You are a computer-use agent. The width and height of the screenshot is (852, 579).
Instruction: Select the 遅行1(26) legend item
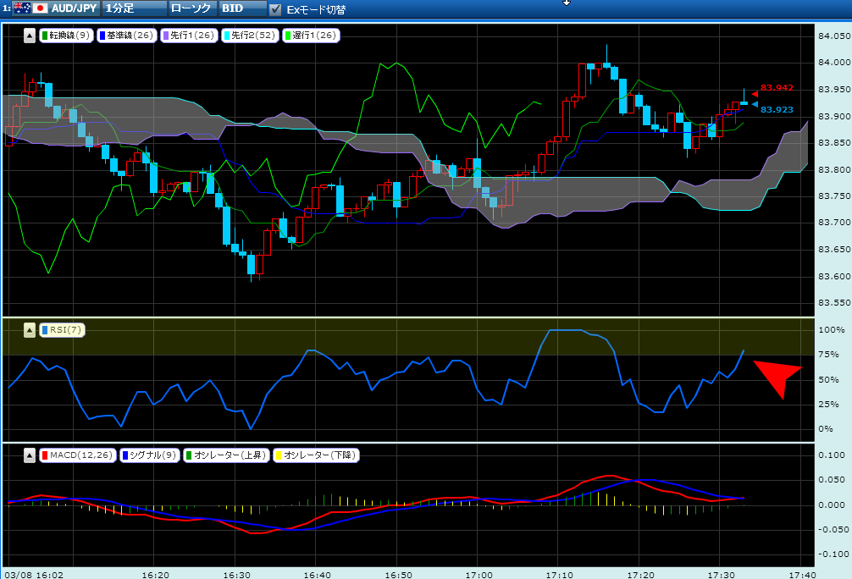pyautogui.click(x=311, y=36)
